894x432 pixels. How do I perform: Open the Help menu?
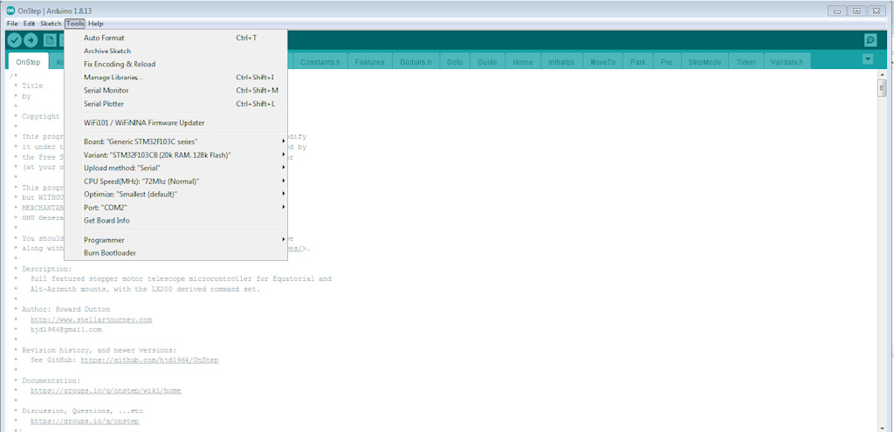point(96,24)
